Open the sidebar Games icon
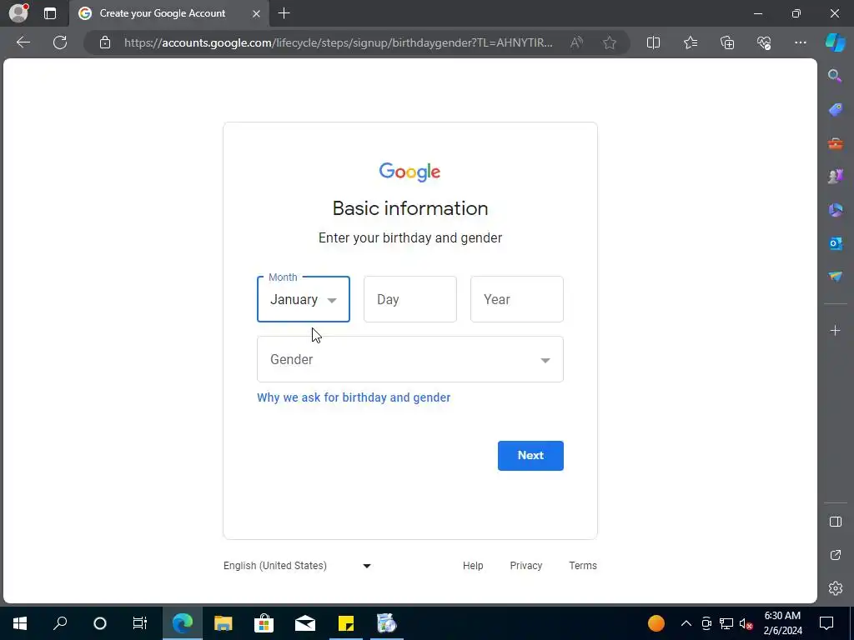The image size is (854, 640). click(x=835, y=177)
